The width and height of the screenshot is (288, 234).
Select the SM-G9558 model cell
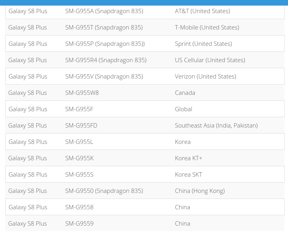(79, 207)
